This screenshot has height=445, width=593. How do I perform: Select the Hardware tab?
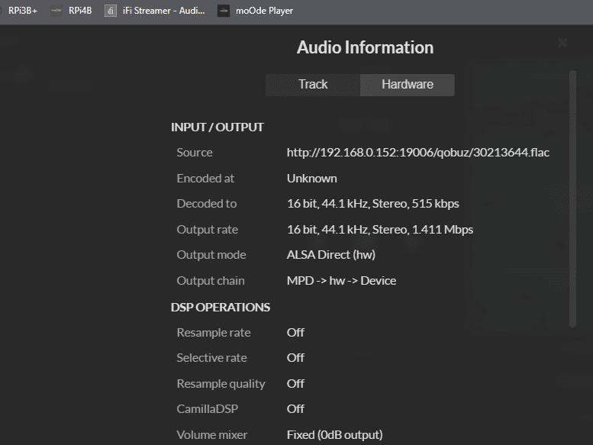point(408,85)
